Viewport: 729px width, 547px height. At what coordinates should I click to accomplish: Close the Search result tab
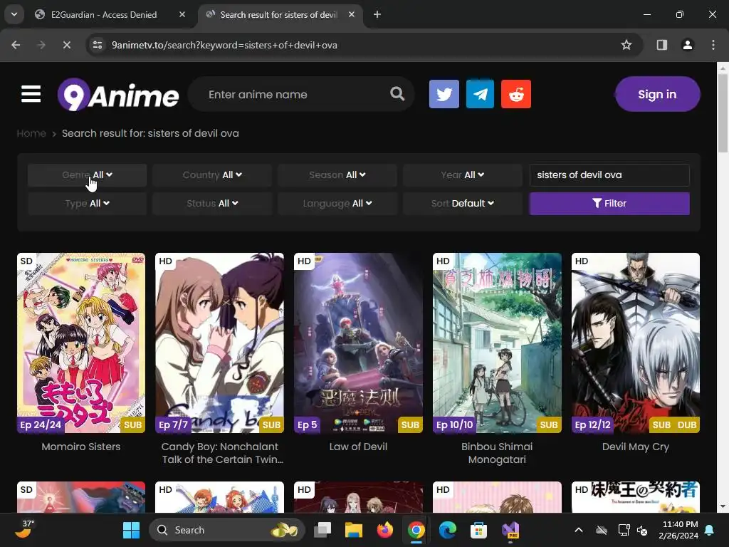[x=352, y=14]
